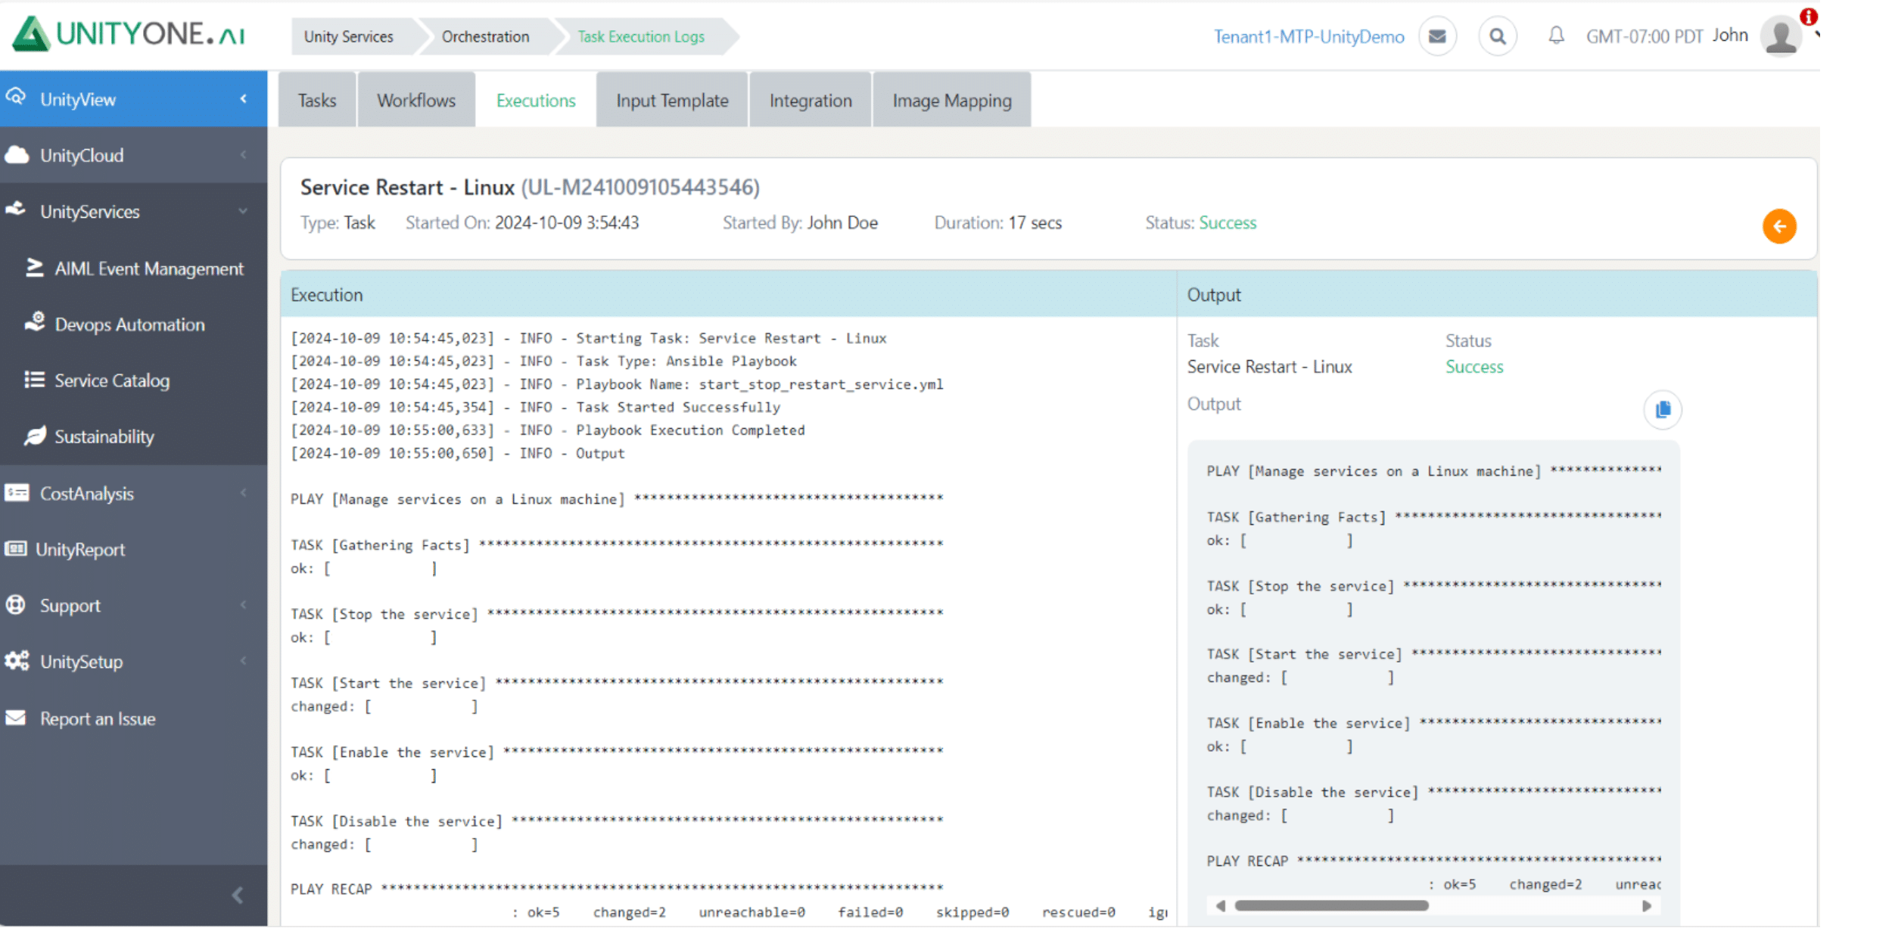Image resolution: width=1892 pixels, height=928 pixels.
Task: Open the mail envelope icon in header
Action: coord(1436,36)
